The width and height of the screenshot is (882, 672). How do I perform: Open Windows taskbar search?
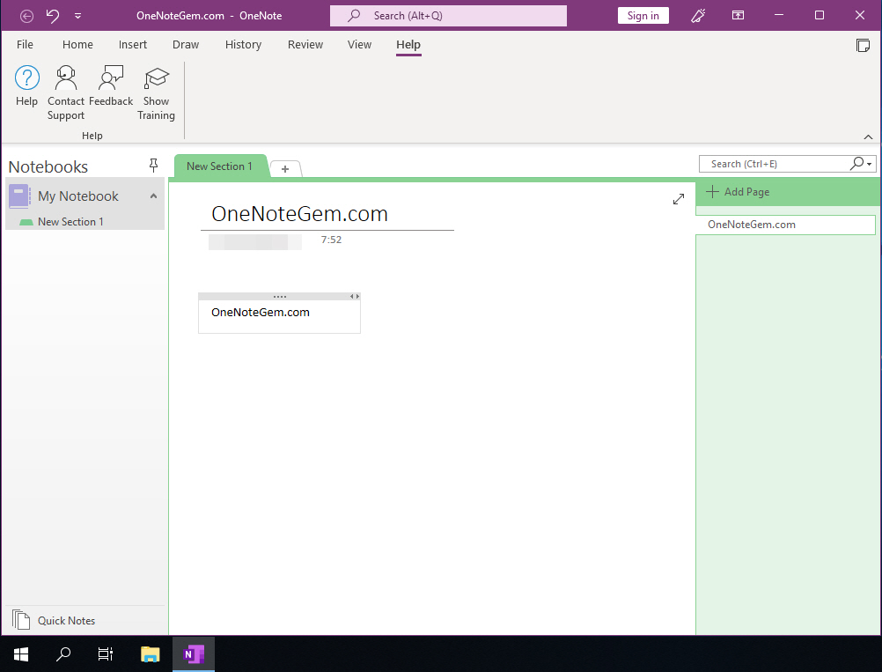[63, 654]
